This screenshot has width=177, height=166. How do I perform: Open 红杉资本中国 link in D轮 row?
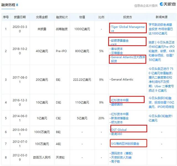click(x=120, y=100)
